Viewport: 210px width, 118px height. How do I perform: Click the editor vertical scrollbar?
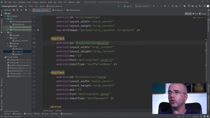[x=206, y=62]
